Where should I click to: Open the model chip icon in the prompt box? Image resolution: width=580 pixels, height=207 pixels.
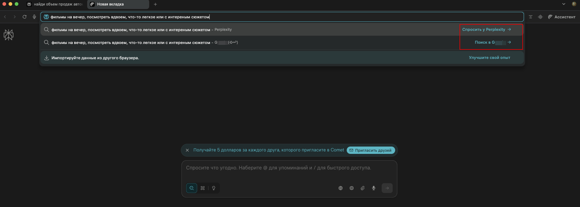click(x=351, y=188)
